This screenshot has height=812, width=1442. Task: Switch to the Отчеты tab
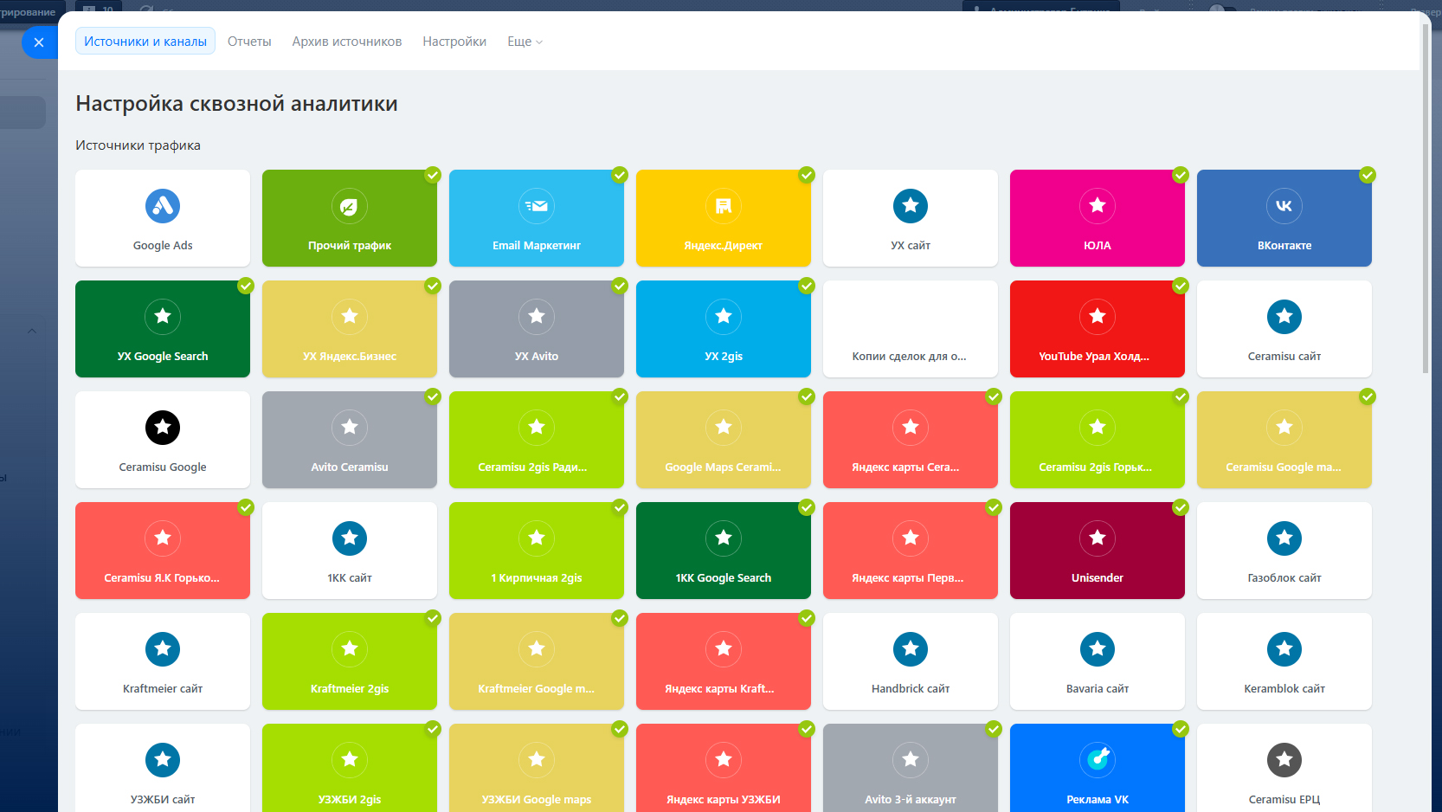(249, 42)
